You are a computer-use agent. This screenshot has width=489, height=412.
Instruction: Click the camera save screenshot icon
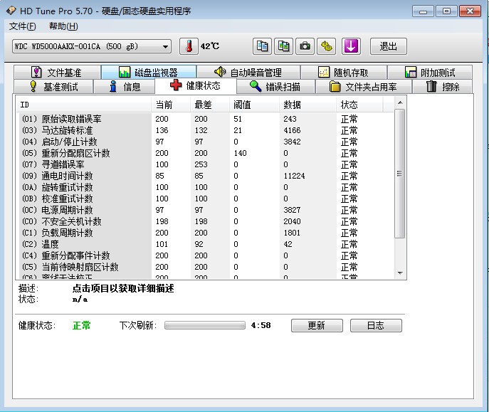(x=305, y=46)
